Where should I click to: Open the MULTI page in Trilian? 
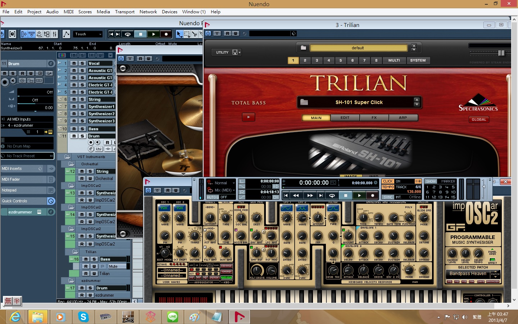click(x=394, y=60)
